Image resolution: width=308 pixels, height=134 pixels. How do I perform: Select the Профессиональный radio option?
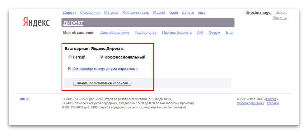pos(102,57)
